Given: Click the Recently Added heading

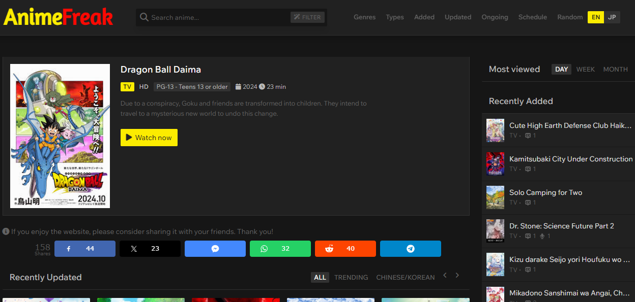Looking at the screenshot, I should (521, 101).
